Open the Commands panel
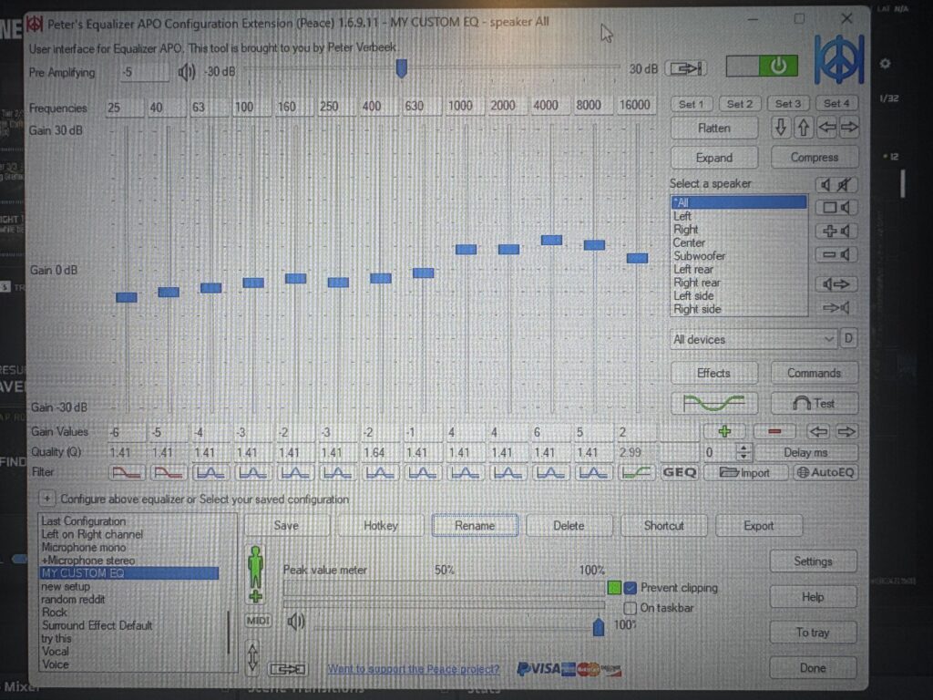Screen dimensions: 933x700 pos(814,373)
